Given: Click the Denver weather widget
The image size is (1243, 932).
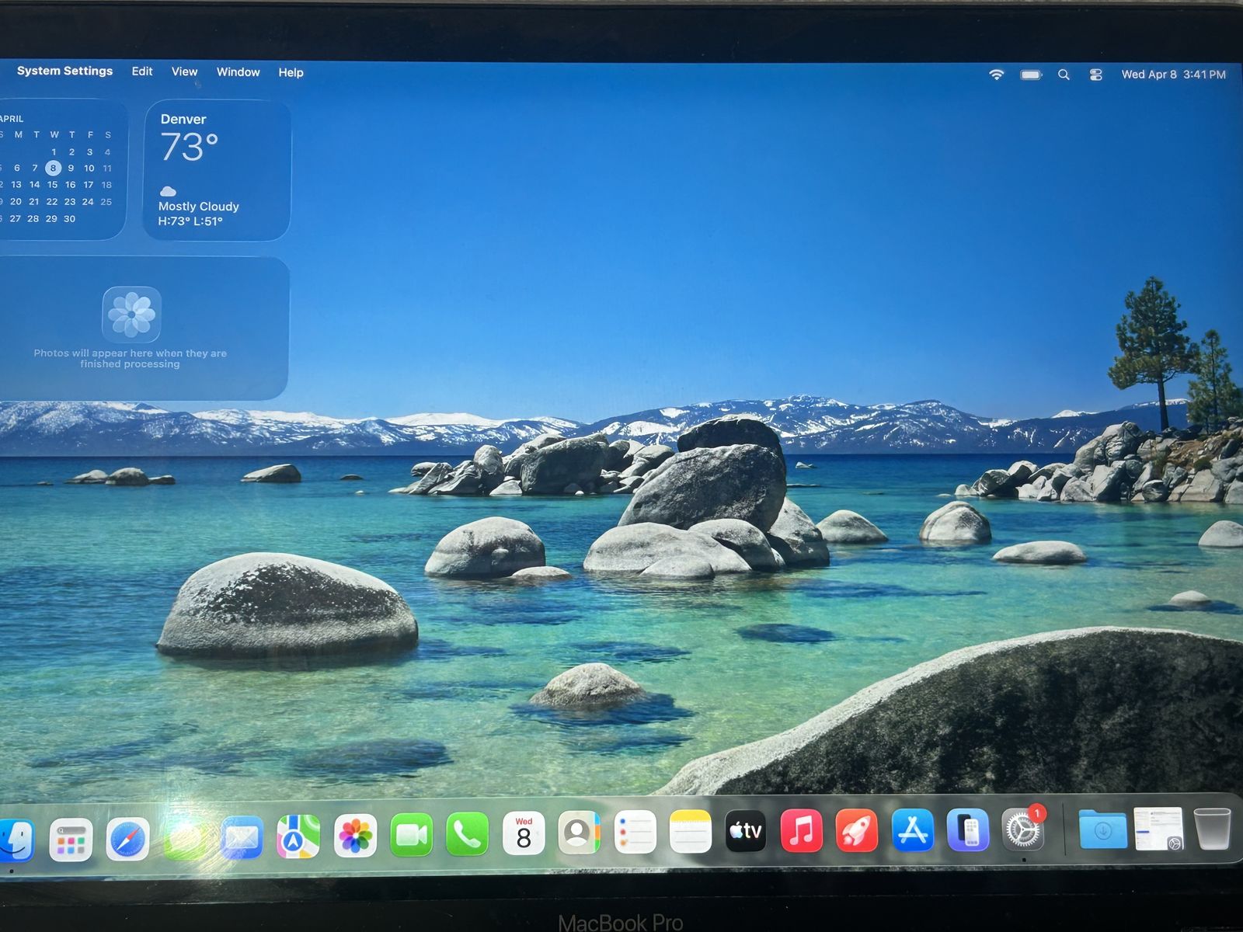Looking at the screenshot, I should [x=217, y=169].
